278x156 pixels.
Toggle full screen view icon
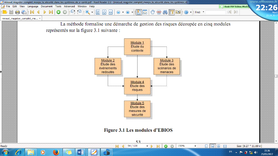click(145, 12)
